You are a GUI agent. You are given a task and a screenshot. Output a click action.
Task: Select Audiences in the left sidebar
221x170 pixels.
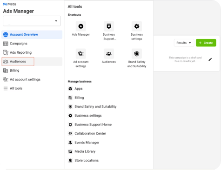click(18, 62)
